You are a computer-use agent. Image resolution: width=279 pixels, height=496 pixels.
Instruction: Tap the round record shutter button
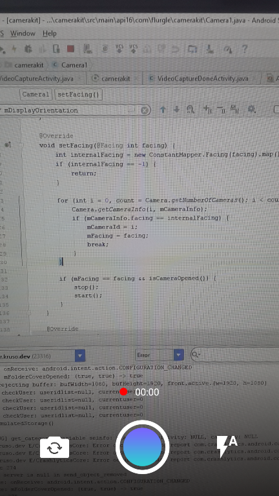coord(142,447)
